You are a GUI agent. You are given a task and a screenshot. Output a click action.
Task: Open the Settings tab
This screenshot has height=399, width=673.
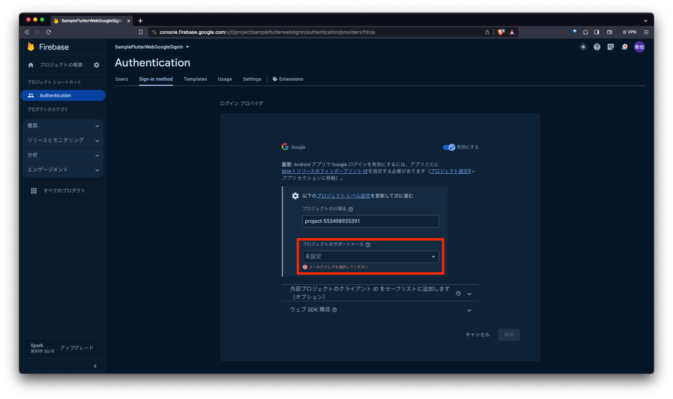(252, 79)
